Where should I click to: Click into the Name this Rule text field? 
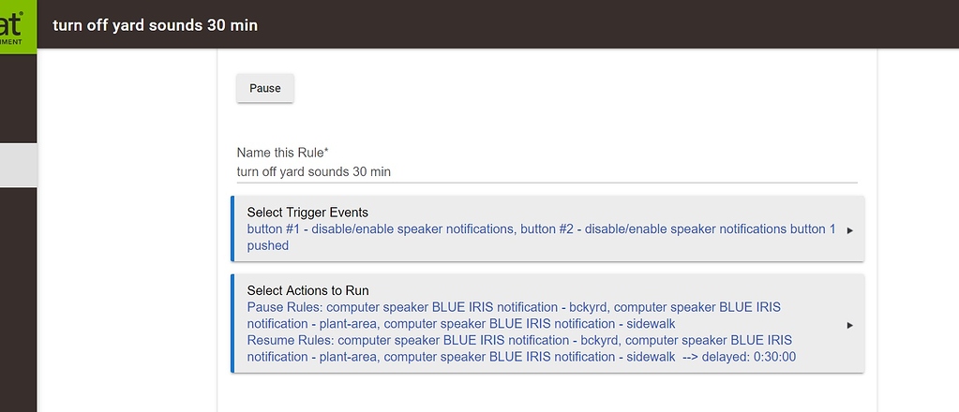tap(546, 172)
